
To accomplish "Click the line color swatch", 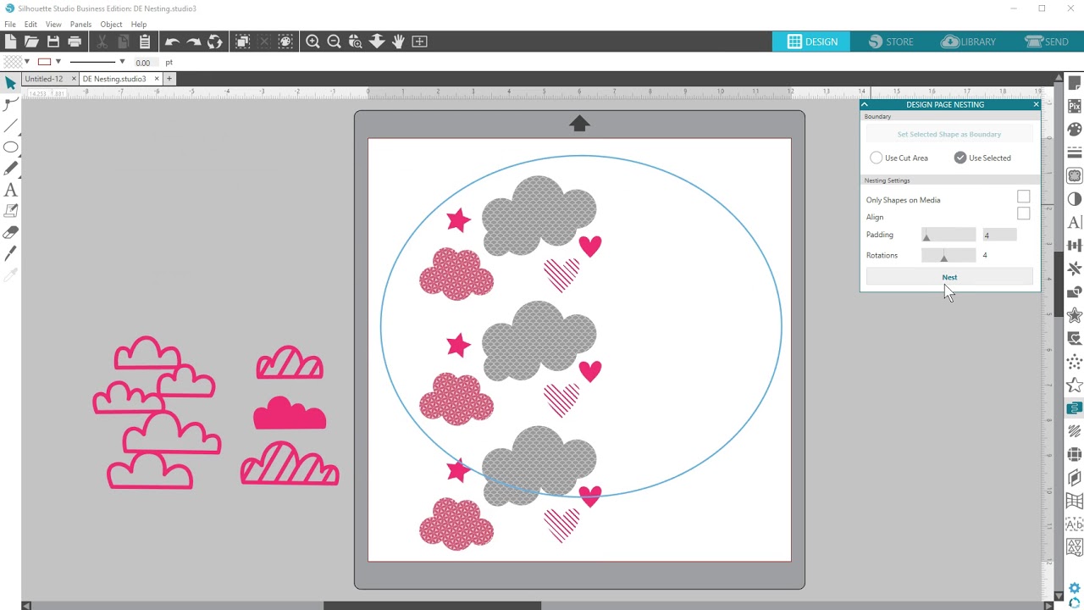I will [44, 62].
